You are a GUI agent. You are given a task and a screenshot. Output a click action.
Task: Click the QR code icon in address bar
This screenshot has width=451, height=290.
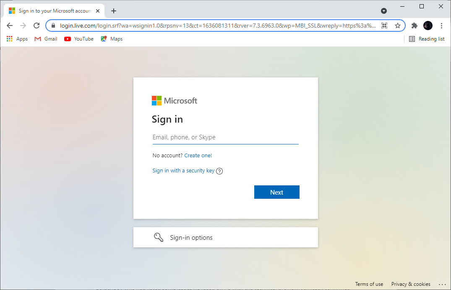[384, 26]
